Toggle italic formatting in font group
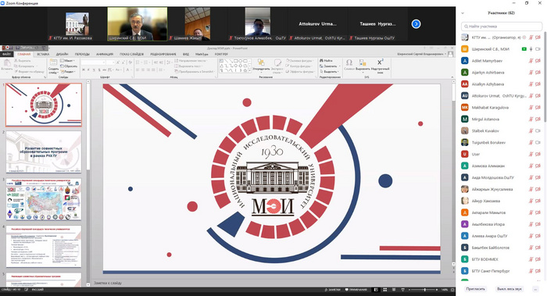The height and width of the screenshot is (296, 547). click(88, 70)
